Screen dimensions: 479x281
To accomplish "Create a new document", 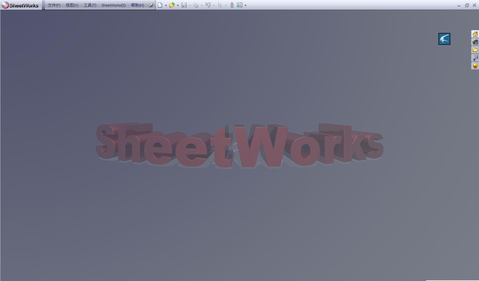I will [x=160, y=5].
